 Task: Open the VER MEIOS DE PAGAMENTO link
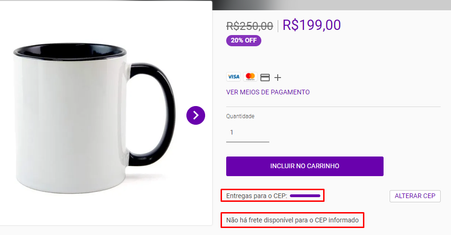[268, 92]
